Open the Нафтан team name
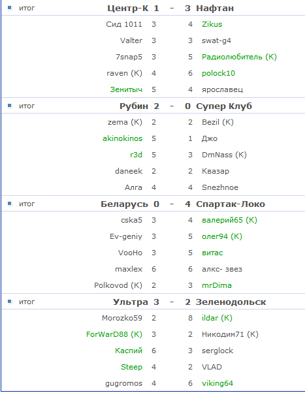Screen dimensions: 305x393 pos(215,8)
